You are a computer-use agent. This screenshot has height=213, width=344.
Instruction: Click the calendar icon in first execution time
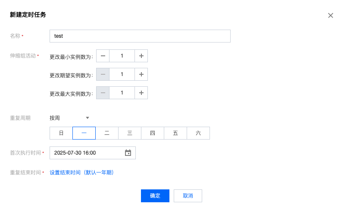pos(128,153)
